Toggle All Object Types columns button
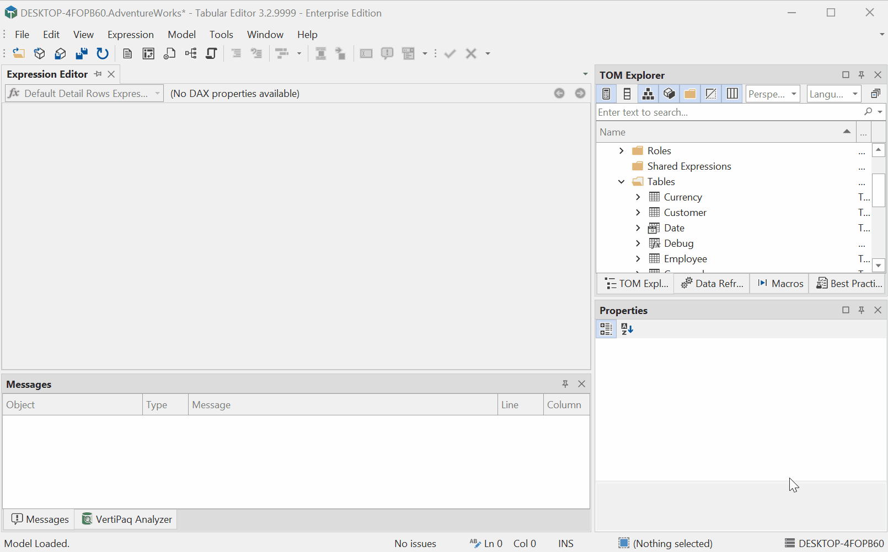 point(732,94)
